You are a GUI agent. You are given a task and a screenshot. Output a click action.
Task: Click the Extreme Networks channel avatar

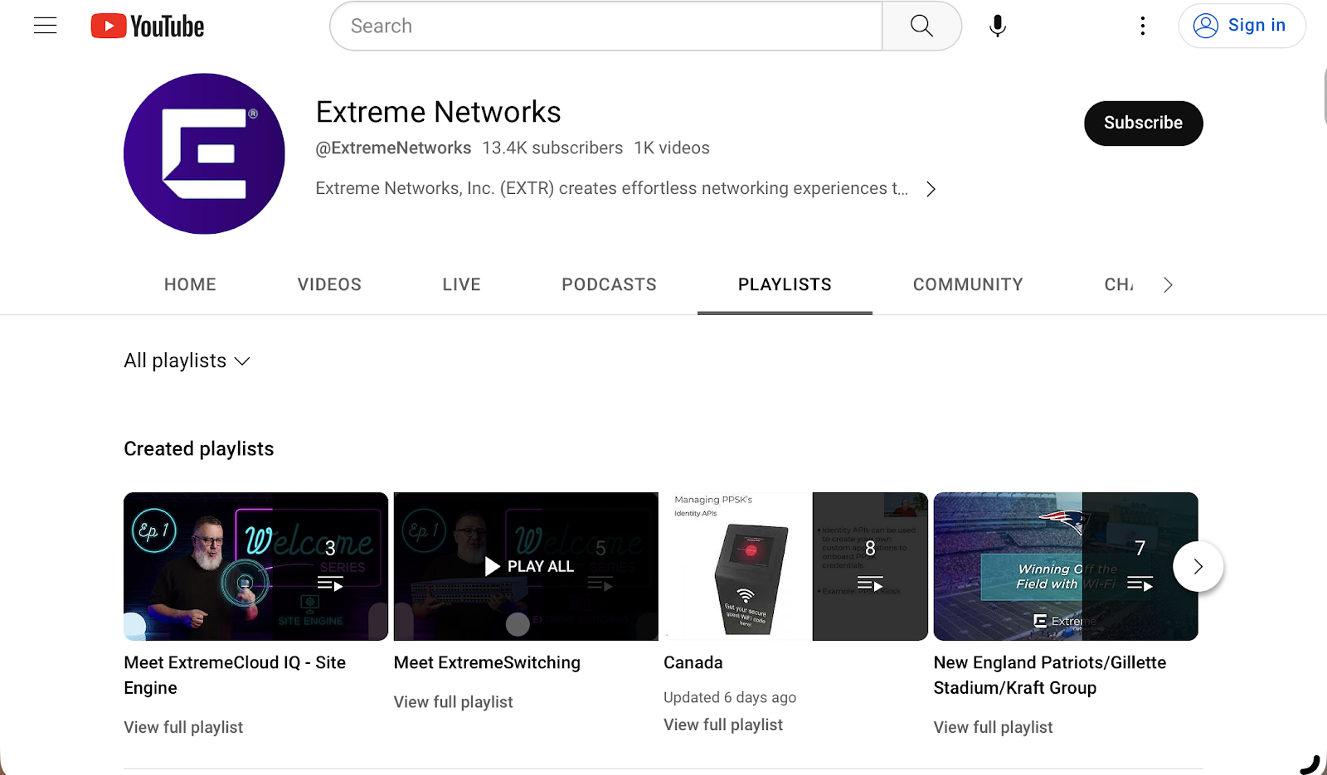click(204, 153)
